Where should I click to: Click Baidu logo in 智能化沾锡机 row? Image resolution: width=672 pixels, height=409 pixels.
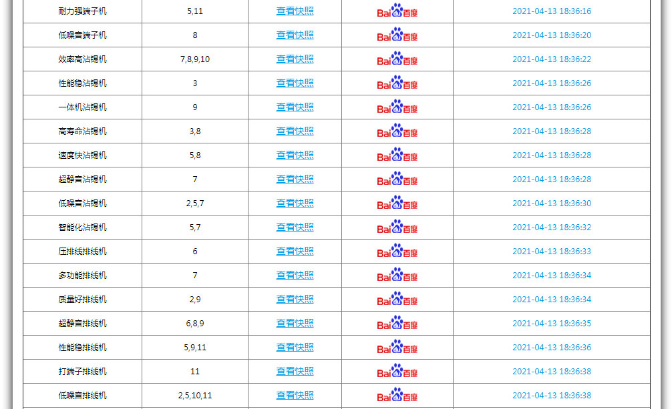397,227
